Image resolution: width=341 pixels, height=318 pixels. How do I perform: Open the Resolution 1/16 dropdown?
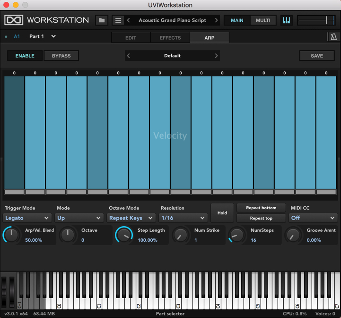tap(183, 218)
